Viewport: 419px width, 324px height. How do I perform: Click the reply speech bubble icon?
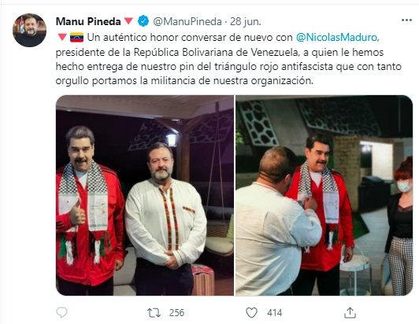point(61,312)
